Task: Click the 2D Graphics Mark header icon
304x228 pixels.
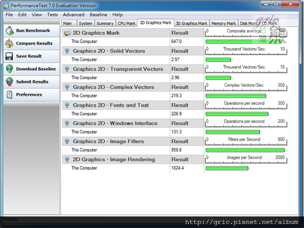Action: click(x=67, y=33)
